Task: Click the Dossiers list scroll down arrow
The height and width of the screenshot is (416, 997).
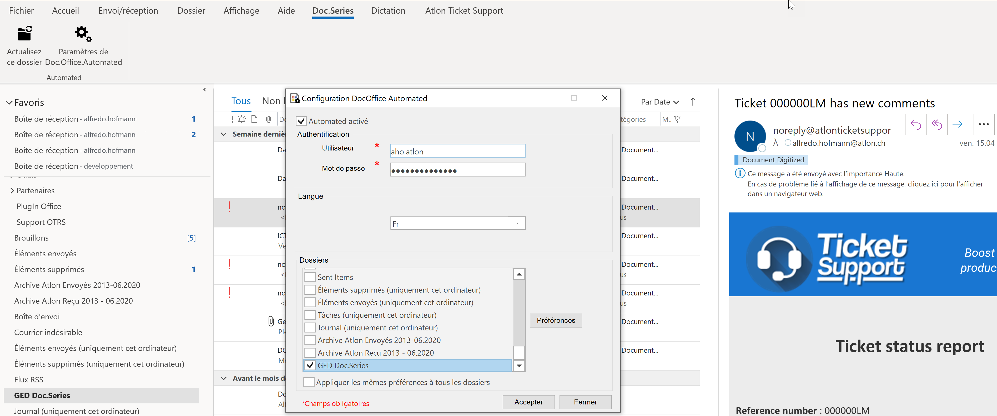Action: [519, 365]
